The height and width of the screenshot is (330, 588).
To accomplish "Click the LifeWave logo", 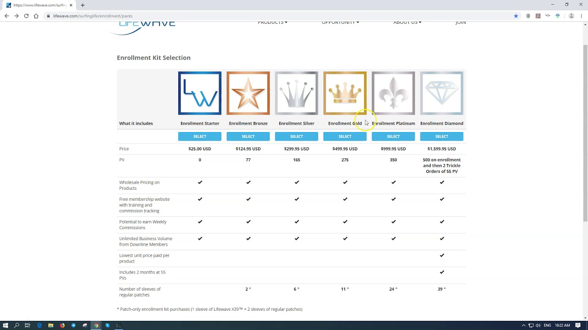I will pyautogui.click(x=142, y=27).
